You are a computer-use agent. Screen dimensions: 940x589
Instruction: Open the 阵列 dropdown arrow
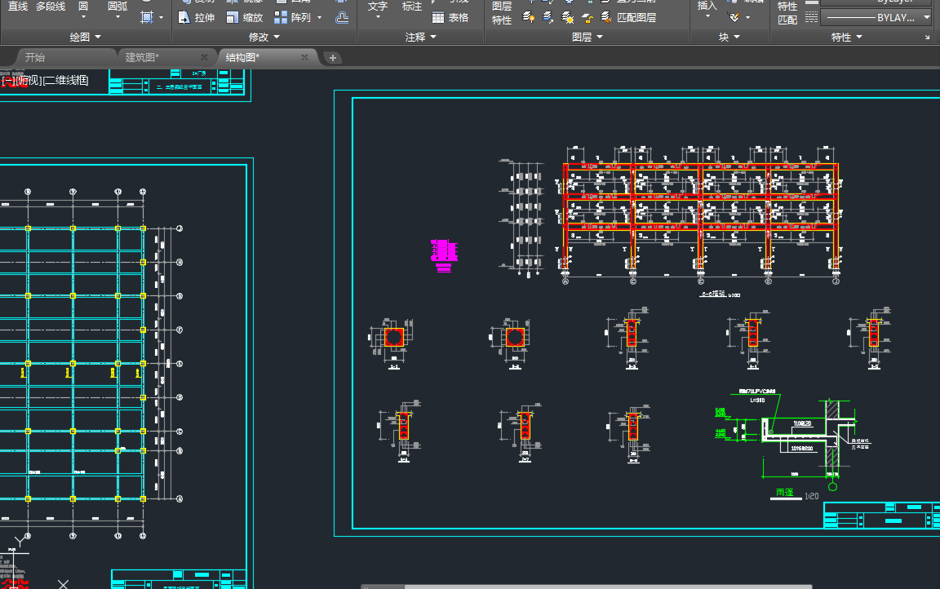tap(319, 17)
